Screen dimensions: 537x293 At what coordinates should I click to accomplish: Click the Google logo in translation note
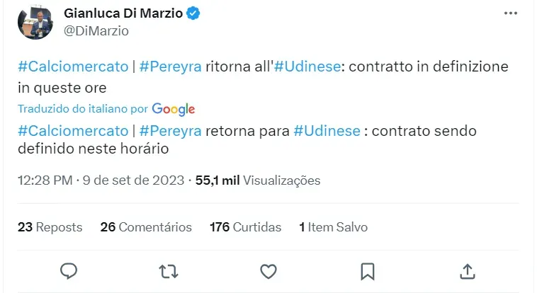pos(173,109)
